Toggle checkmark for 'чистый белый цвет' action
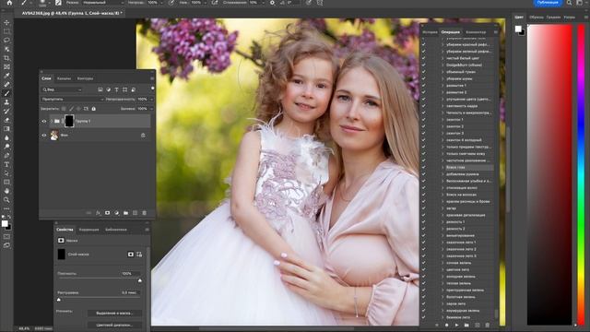This screenshot has width=590, height=332. [424, 58]
